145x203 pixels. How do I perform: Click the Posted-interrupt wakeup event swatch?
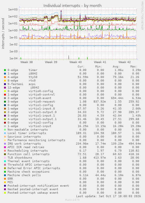pos(5,193)
